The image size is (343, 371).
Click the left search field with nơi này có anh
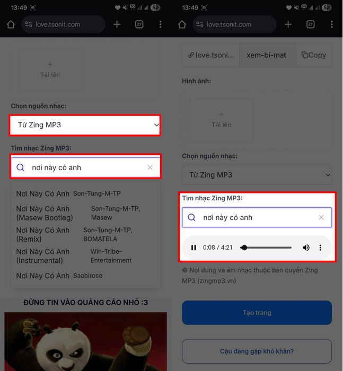(x=86, y=167)
